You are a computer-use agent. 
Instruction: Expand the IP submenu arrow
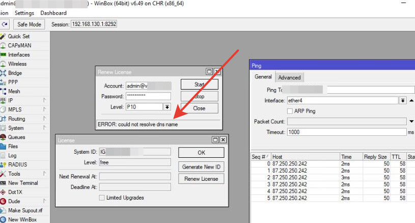coord(44,100)
